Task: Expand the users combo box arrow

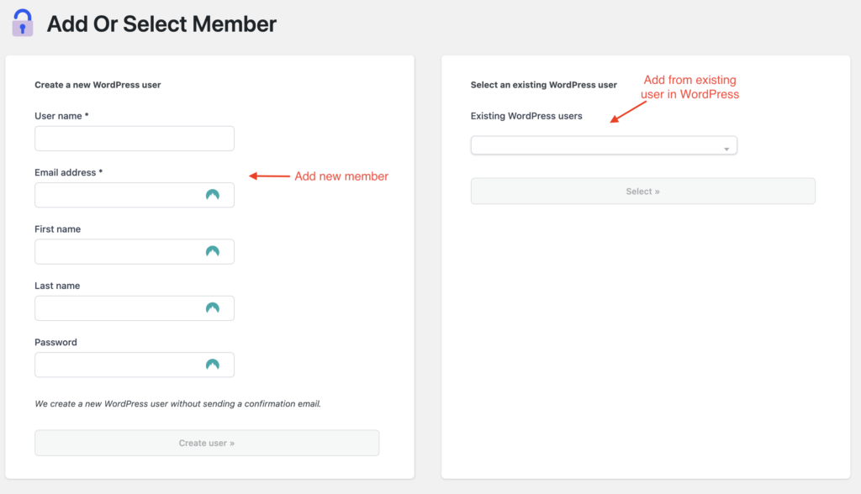Action: click(726, 145)
